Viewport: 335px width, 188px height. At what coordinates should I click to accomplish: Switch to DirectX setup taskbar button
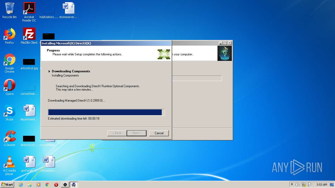(x=74, y=185)
